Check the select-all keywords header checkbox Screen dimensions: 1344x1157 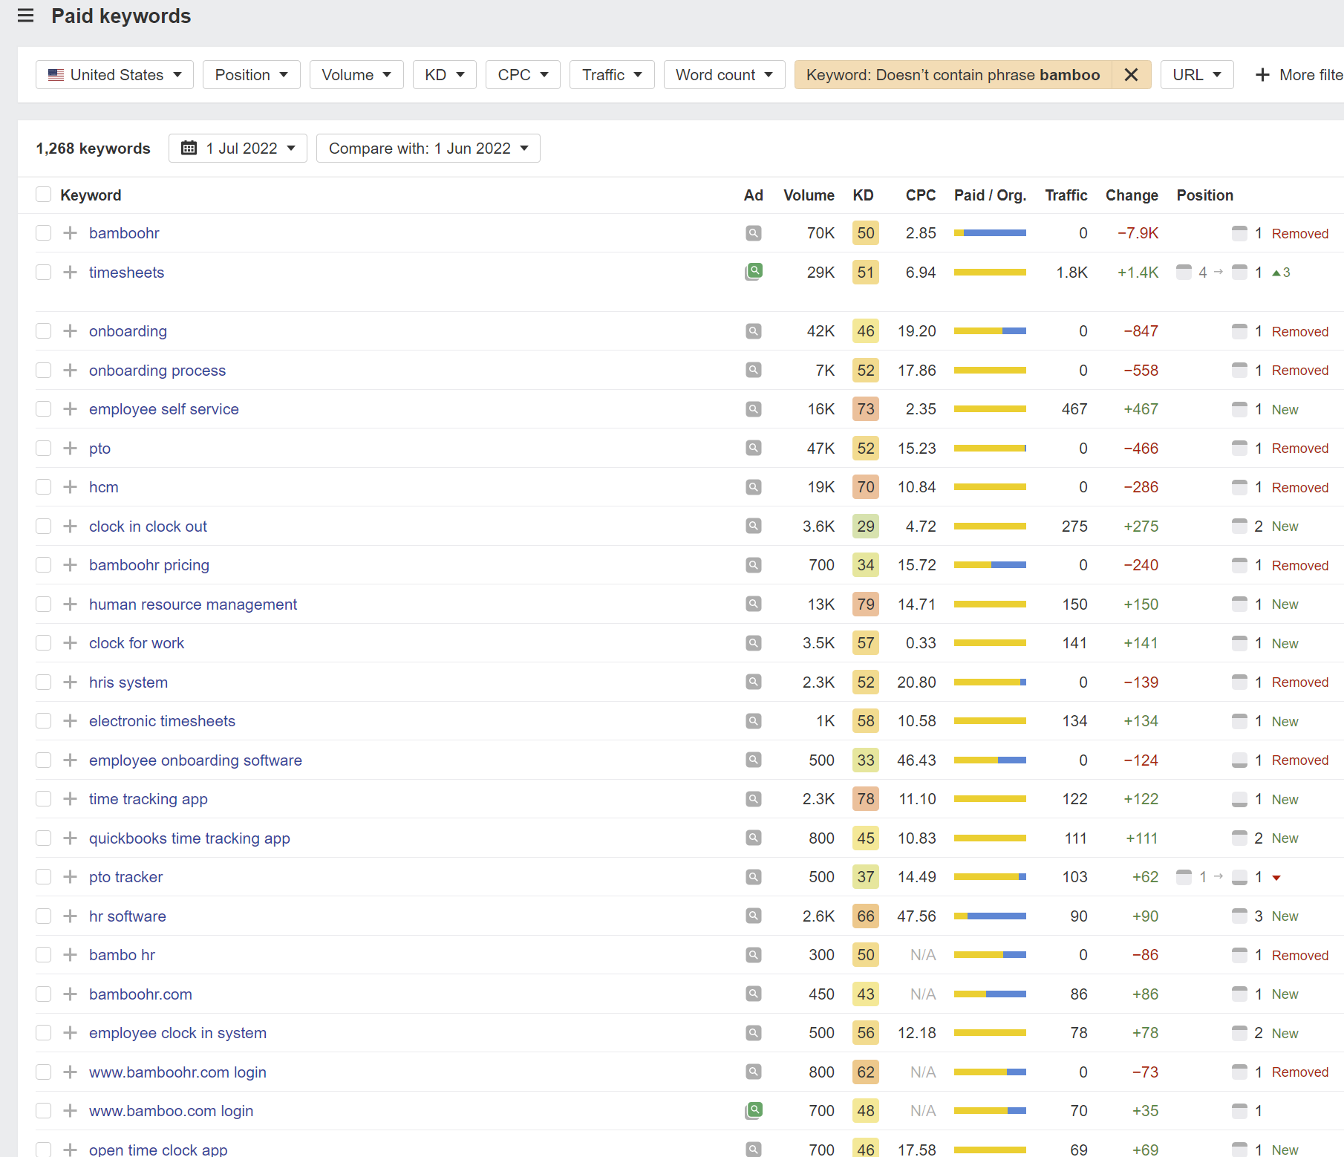pyautogui.click(x=43, y=194)
